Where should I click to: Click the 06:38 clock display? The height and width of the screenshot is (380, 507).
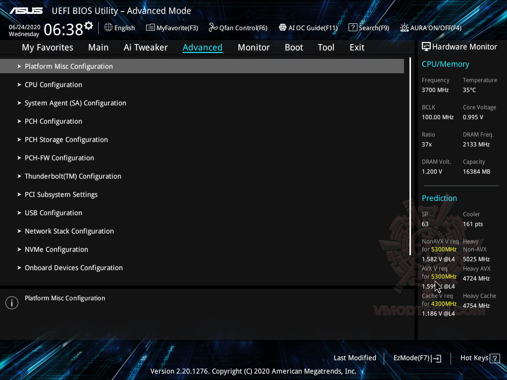[x=63, y=30]
